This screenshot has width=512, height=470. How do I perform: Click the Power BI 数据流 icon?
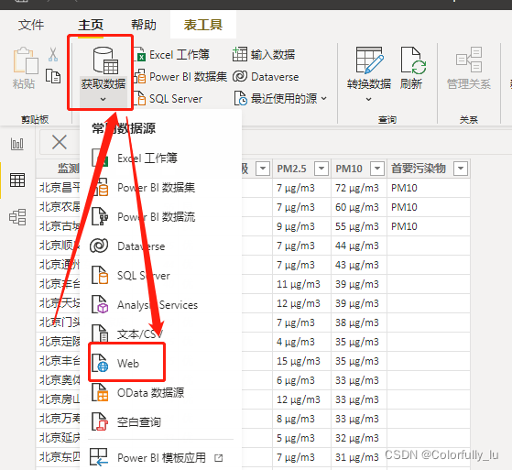tap(100, 216)
